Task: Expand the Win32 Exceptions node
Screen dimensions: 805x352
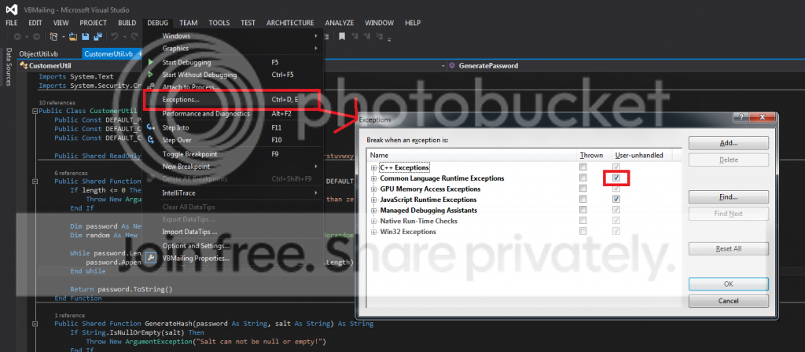Action: click(x=373, y=232)
